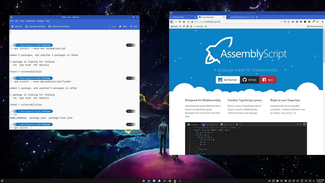Image resolution: width=325 pixels, height=183 pixels.
Task: Reload the AssemblyScript page
Action: pos(180,22)
